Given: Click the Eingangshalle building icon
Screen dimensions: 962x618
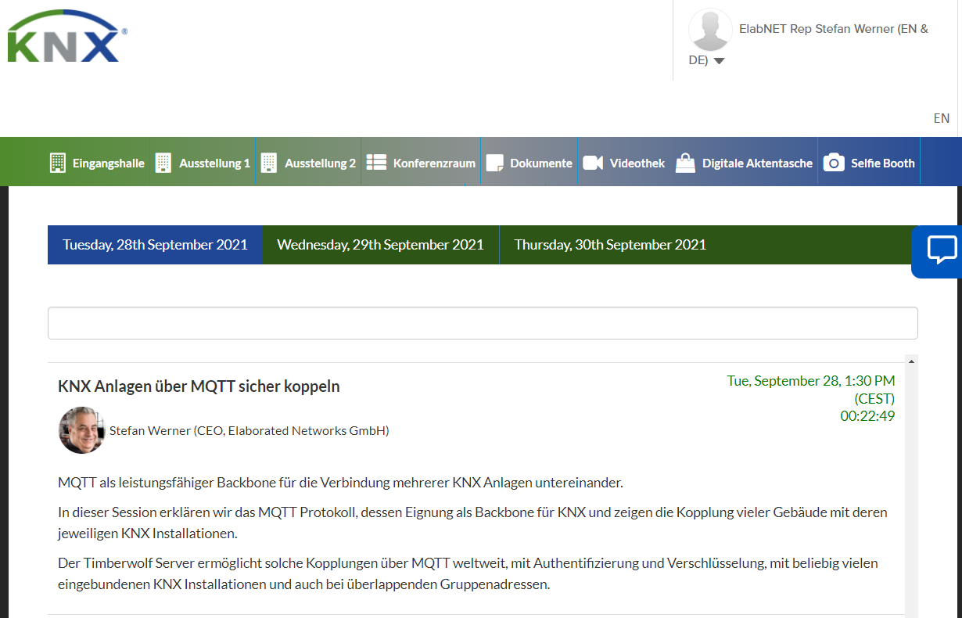Looking at the screenshot, I should point(57,163).
